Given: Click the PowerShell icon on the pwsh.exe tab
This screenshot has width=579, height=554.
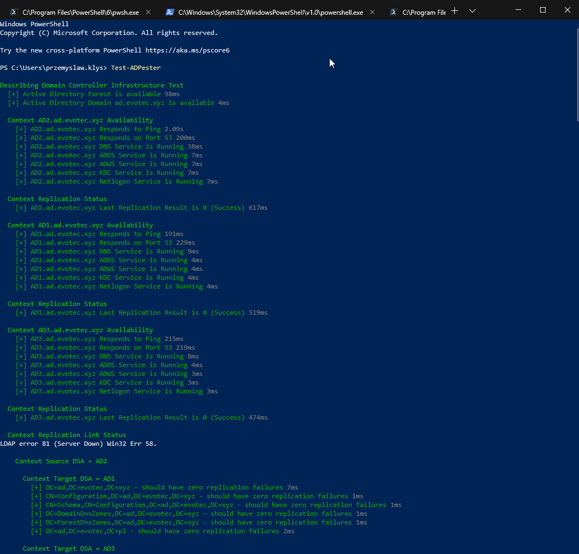Looking at the screenshot, I should pyautogui.click(x=13, y=11).
